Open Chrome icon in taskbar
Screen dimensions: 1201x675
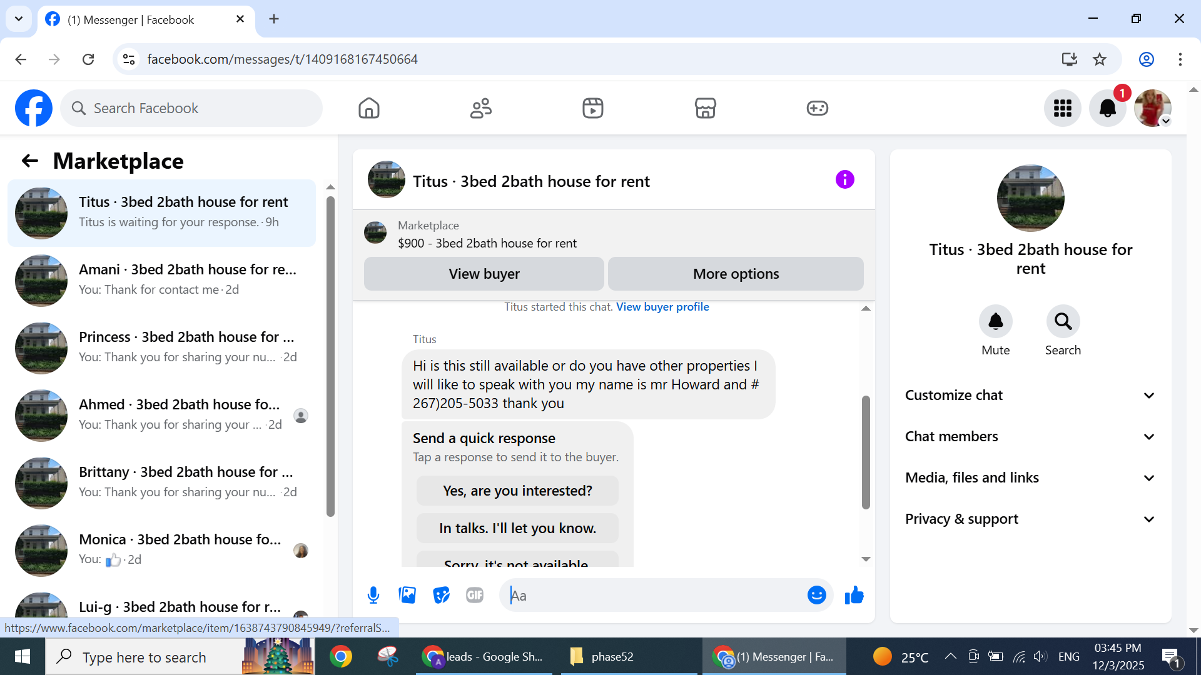click(341, 656)
